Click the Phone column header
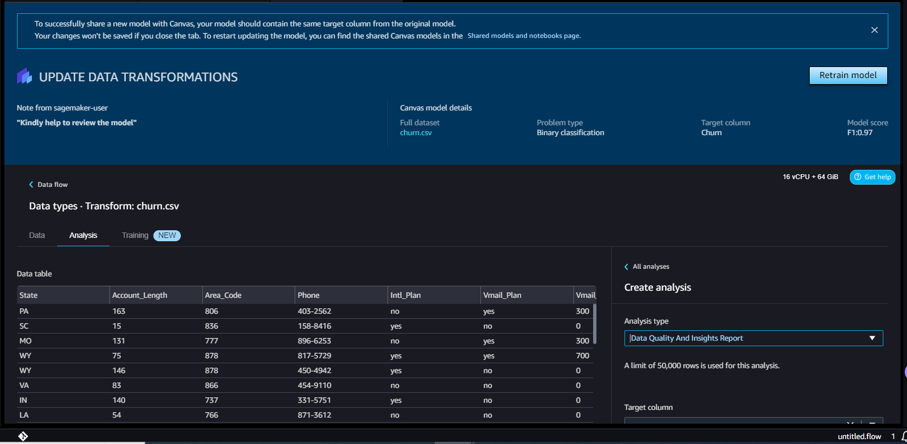907x444 pixels. click(341, 295)
